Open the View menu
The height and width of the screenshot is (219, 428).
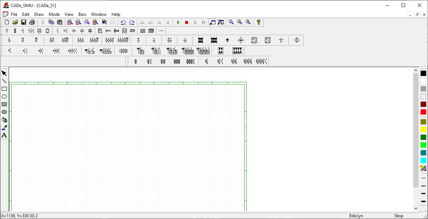(69, 14)
